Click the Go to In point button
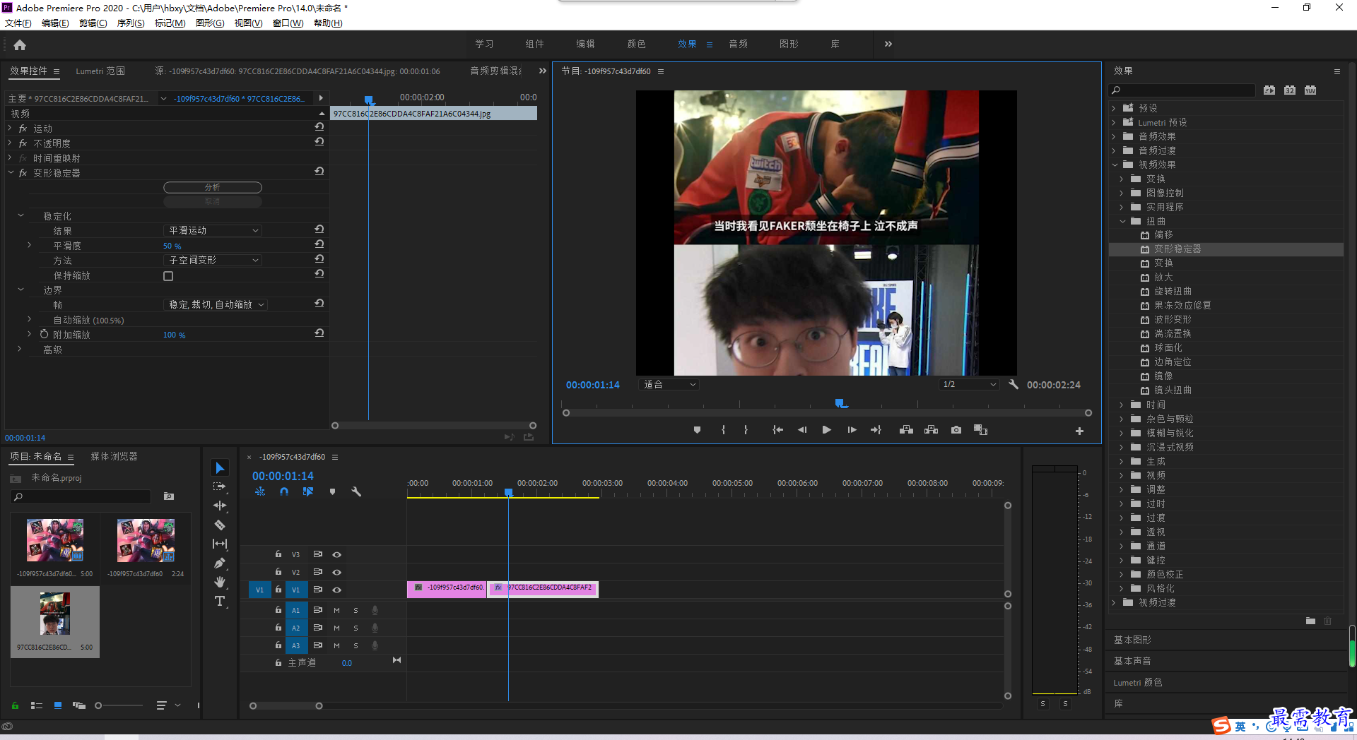Image resolution: width=1357 pixels, height=740 pixels. [777, 430]
